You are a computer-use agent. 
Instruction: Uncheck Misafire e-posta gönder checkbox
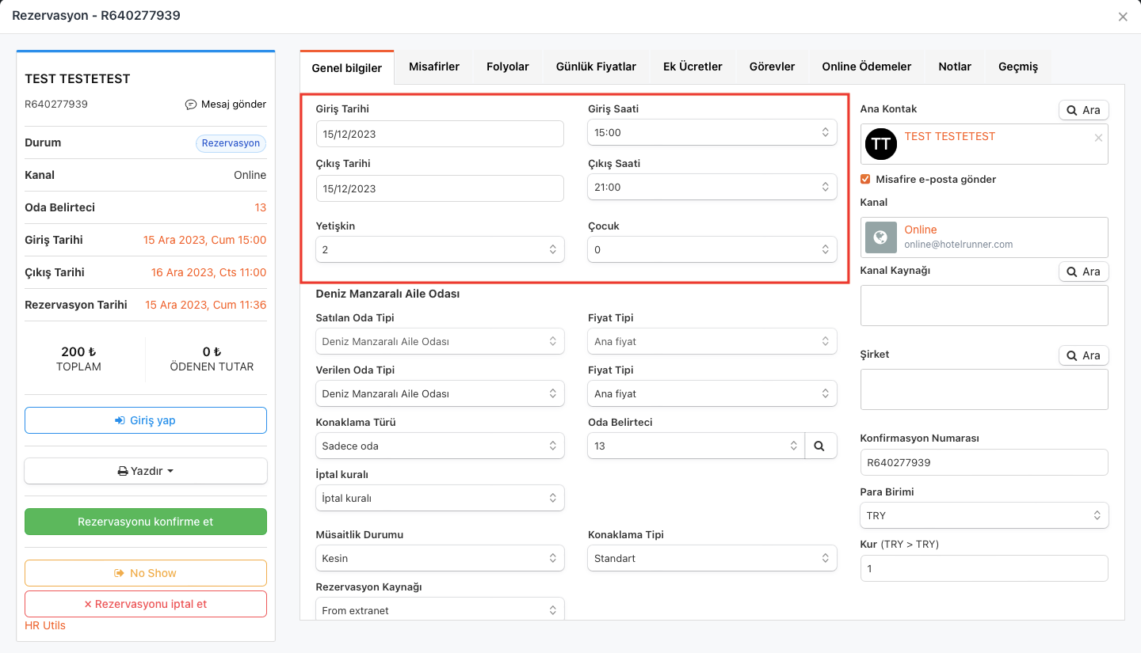[865, 179]
